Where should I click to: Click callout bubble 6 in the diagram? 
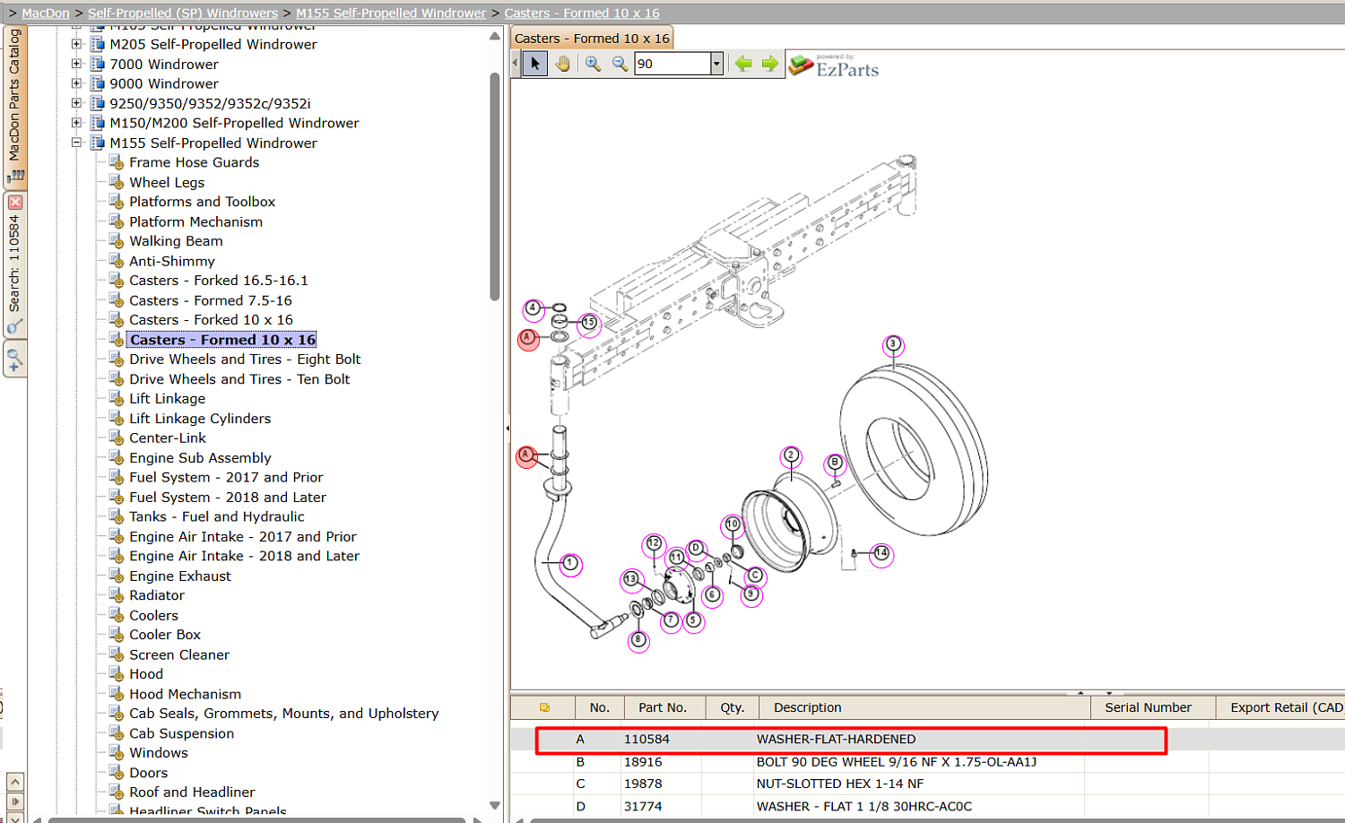pos(713,594)
